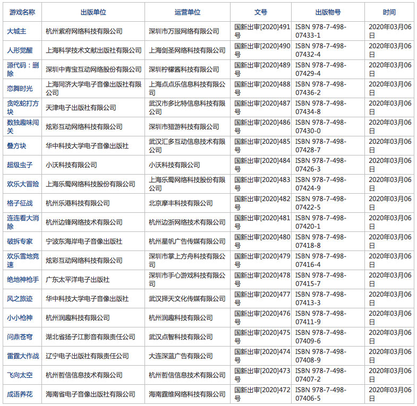Select publisher 辽宁电子出版社有限责任公司
The image size is (417, 406).
pyautogui.click(x=87, y=356)
